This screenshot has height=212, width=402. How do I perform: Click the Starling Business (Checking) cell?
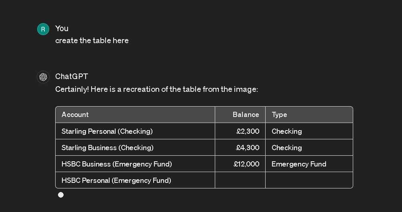point(135,147)
